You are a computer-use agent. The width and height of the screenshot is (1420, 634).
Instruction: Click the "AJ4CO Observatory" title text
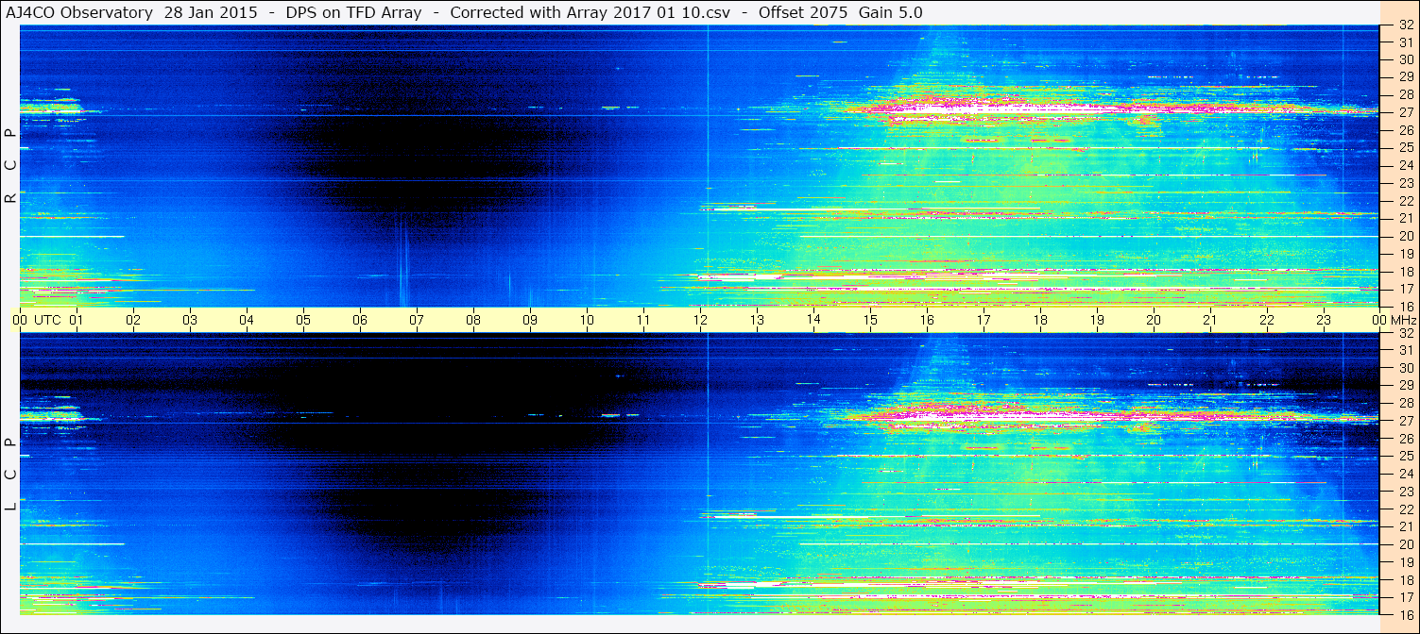click(78, 12)
